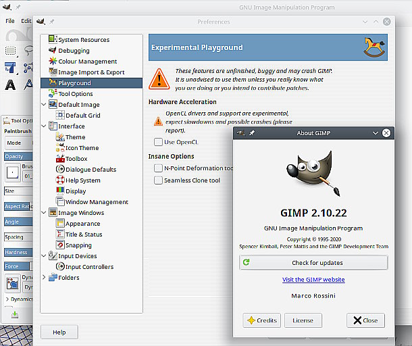
Task: Collapse the Input Devices tree branch
Action: click(44, 255)
